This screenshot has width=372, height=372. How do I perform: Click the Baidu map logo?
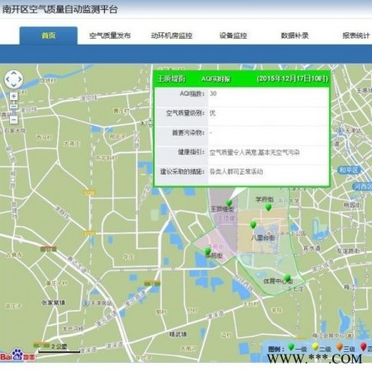tap(17, 355)
